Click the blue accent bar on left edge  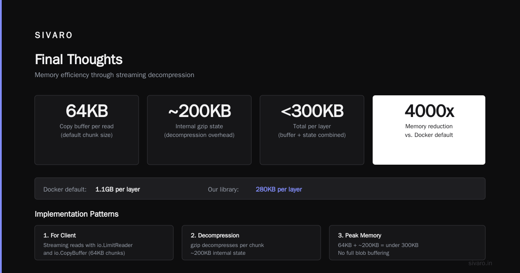pyautogui.click(x=1, y=136)
